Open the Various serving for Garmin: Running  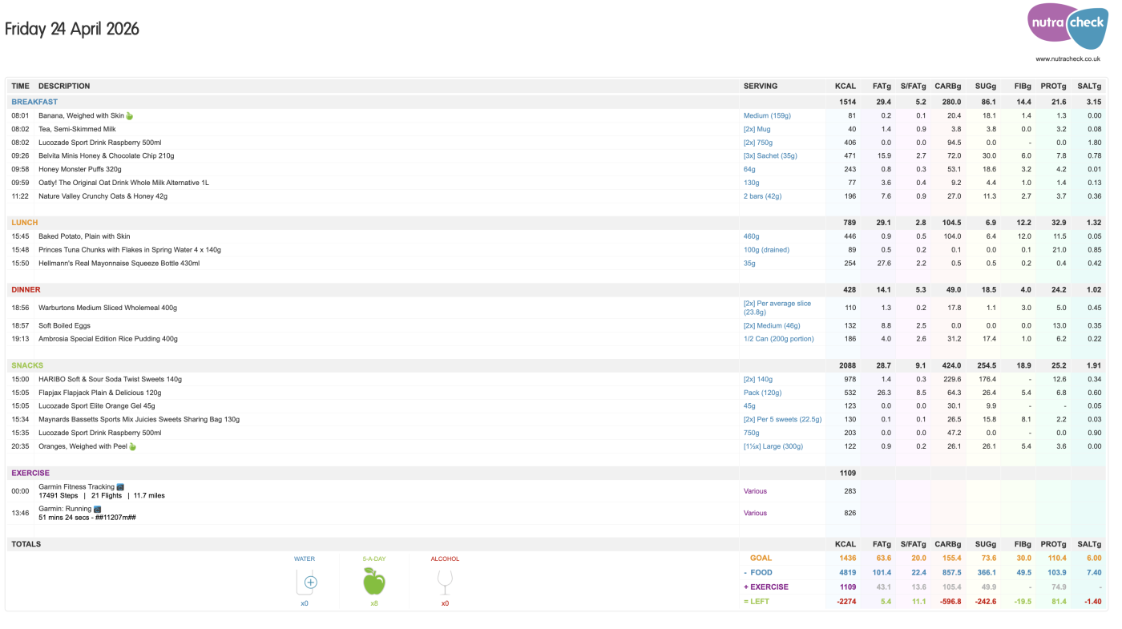(755, 513)
